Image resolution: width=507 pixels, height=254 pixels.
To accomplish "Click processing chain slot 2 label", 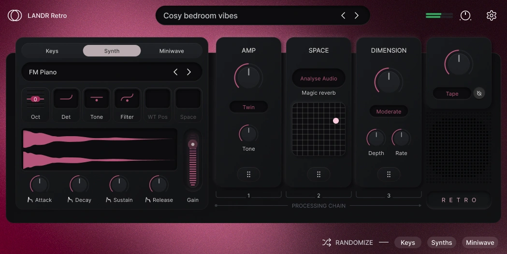I will [319, 196].
